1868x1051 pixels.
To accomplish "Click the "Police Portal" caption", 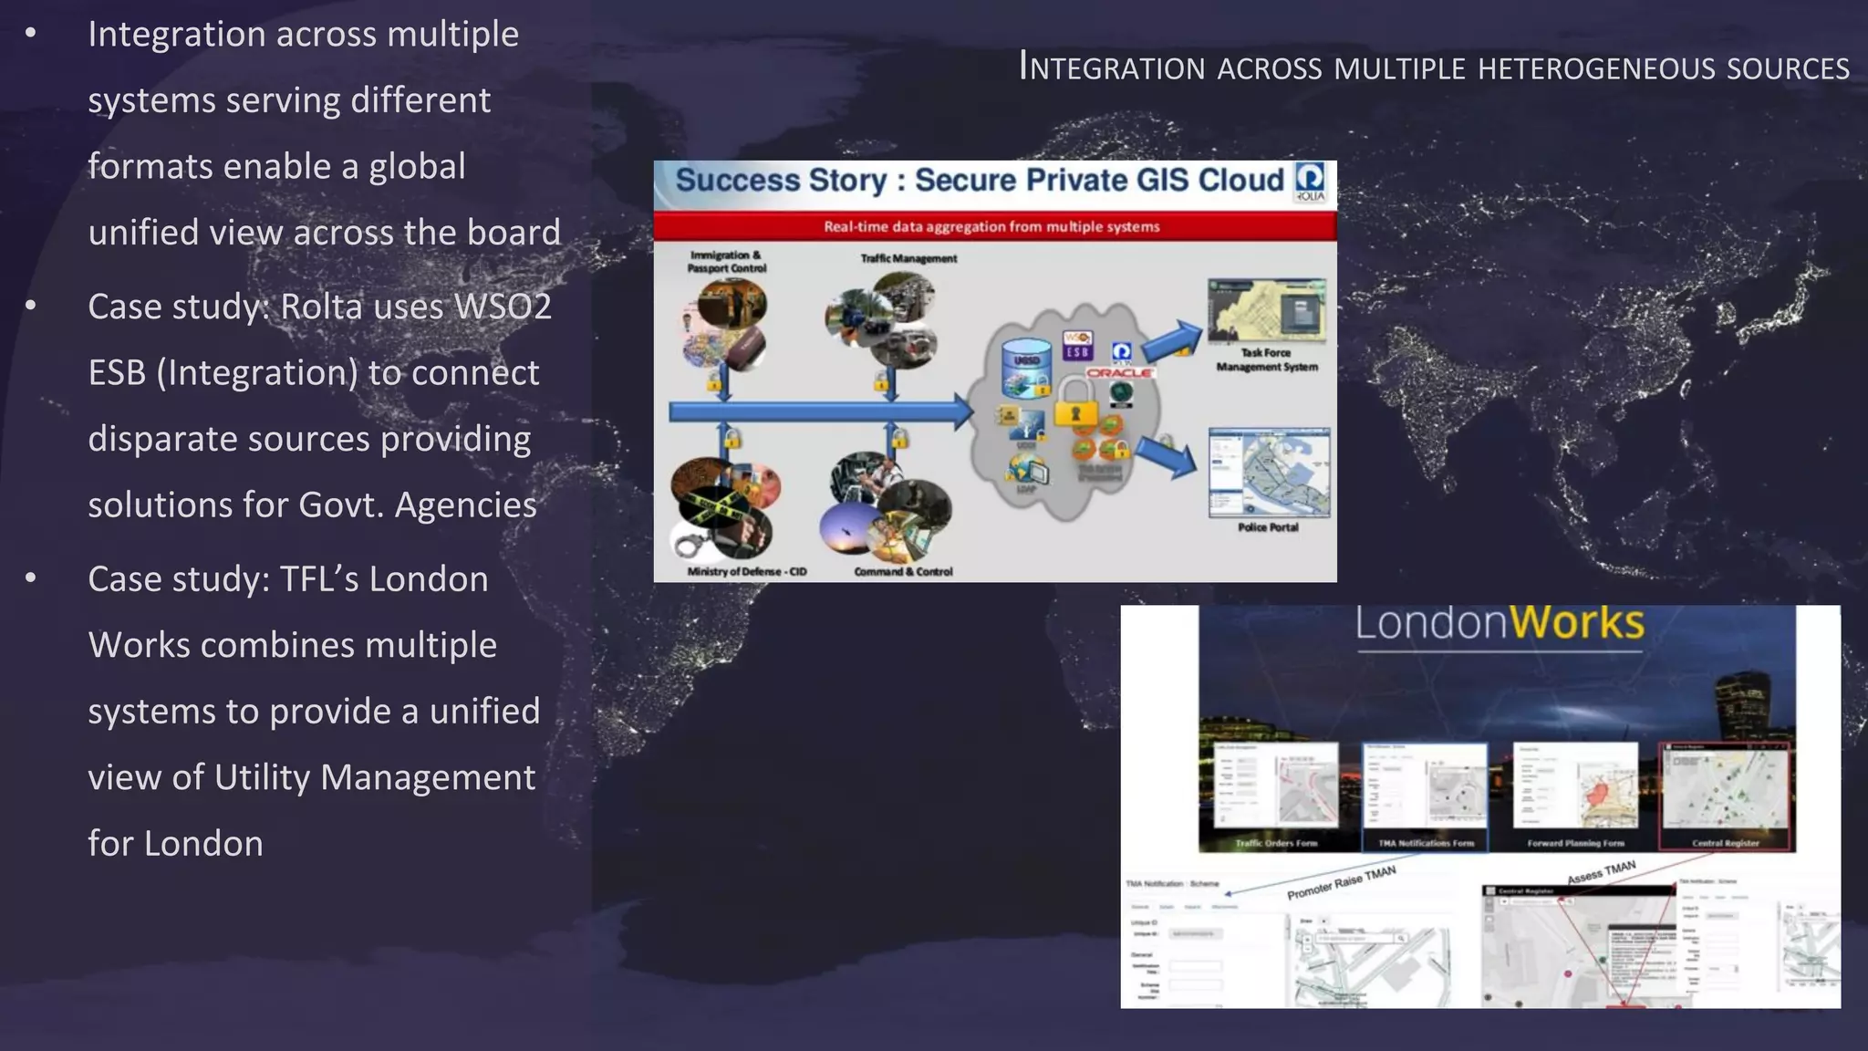I will coord(1268,527).
